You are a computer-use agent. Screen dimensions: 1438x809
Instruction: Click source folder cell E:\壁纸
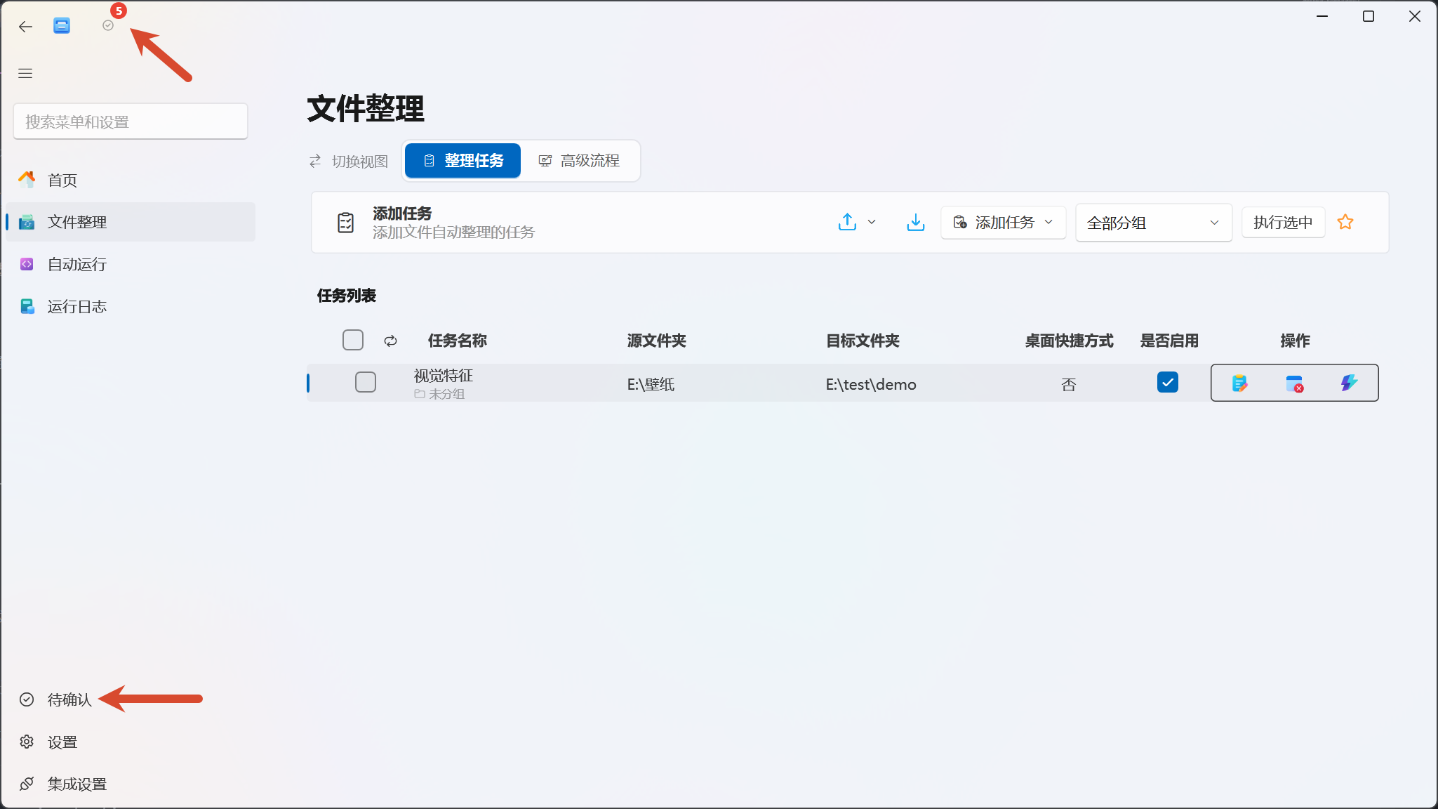651,384
